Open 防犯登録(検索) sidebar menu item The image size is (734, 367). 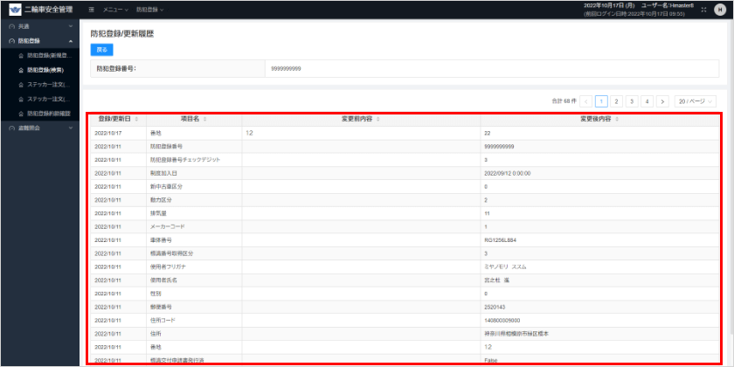click(40, 70)
